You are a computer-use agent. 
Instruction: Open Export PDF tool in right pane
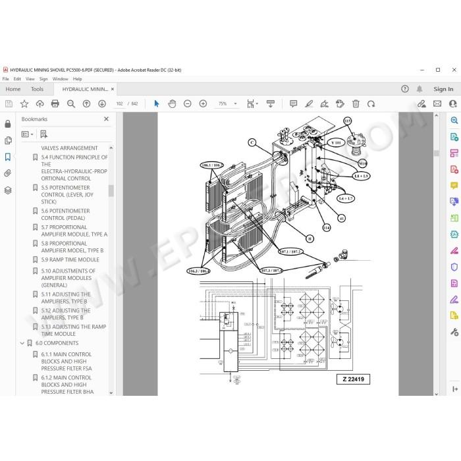[454, 137]
